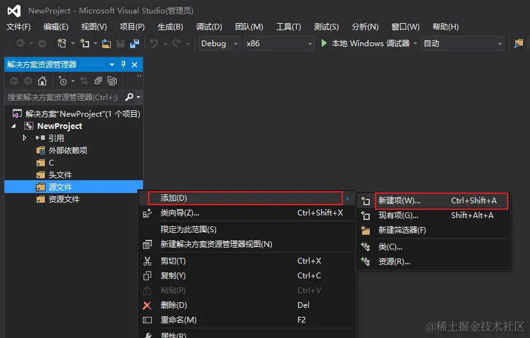The height and width of the screenshot is (338, 530).
Task: Click the pending changes filter clock icon
Action: click(x=63, y=81)
